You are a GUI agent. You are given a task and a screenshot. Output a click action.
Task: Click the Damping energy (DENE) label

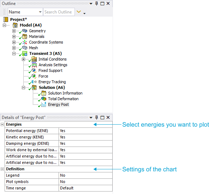point(28,143)
